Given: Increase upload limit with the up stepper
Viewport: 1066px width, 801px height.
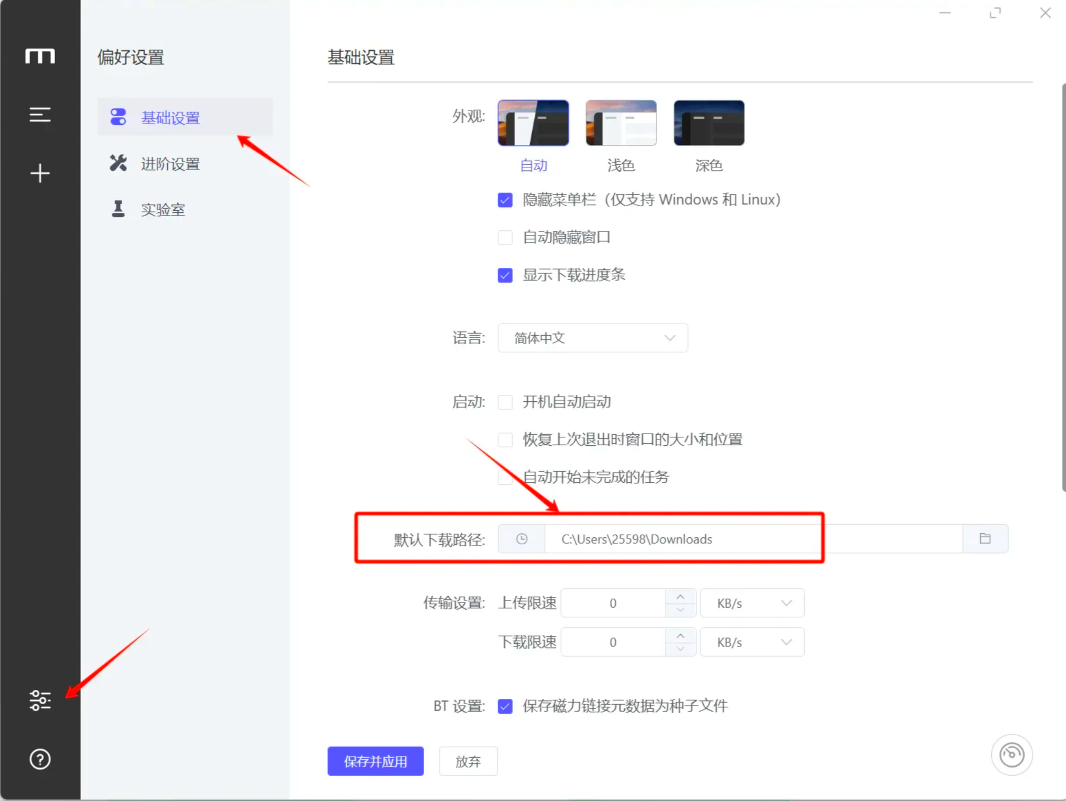Looking at the screenshot, I should coord(681,597).
